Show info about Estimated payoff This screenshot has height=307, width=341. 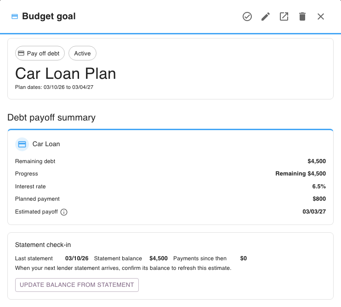pyautogui.click(x=64, y=212)
